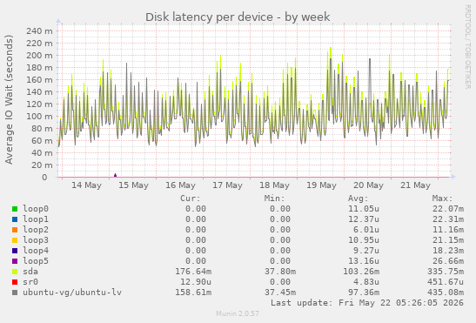Click loop4 average value 9.27u
Viewport: 476px width, 323px height.
366,251
